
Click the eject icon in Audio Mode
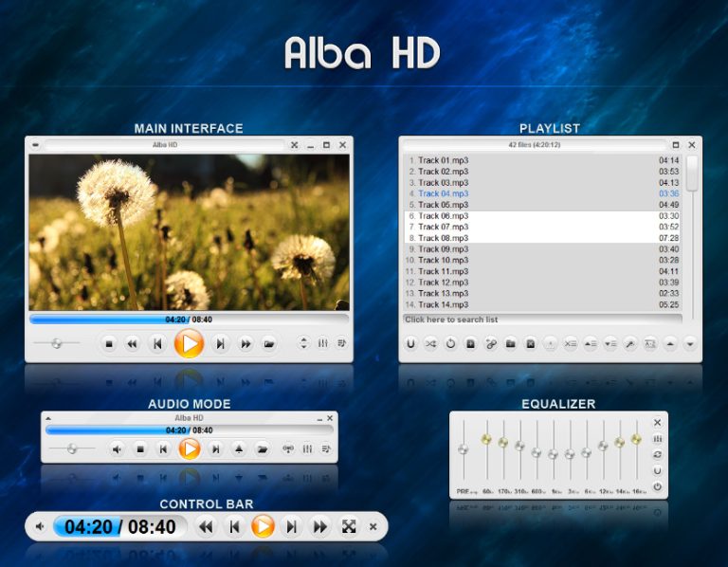[x=239, y=449]
